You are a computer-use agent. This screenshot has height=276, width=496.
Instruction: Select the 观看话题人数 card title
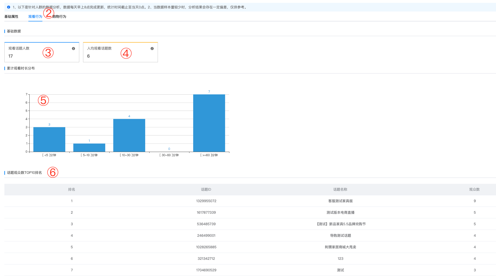tap(19, 48)
